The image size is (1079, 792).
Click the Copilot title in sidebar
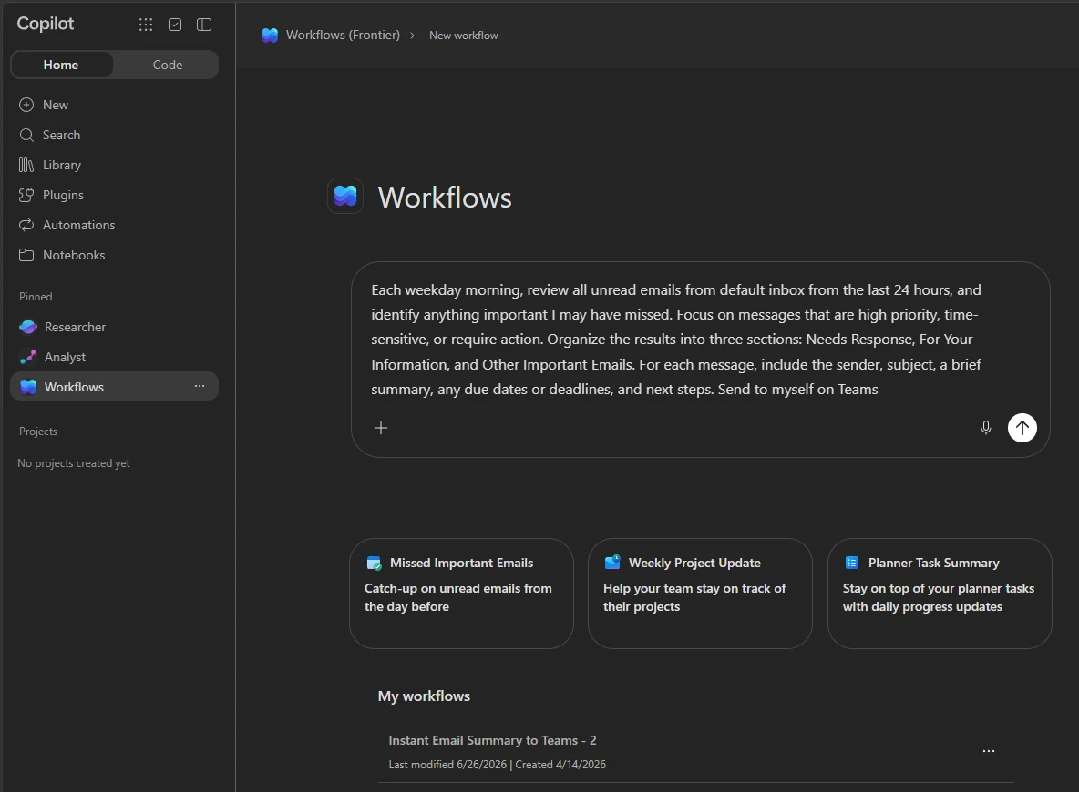pyautogui.click(x=46, y=24)
